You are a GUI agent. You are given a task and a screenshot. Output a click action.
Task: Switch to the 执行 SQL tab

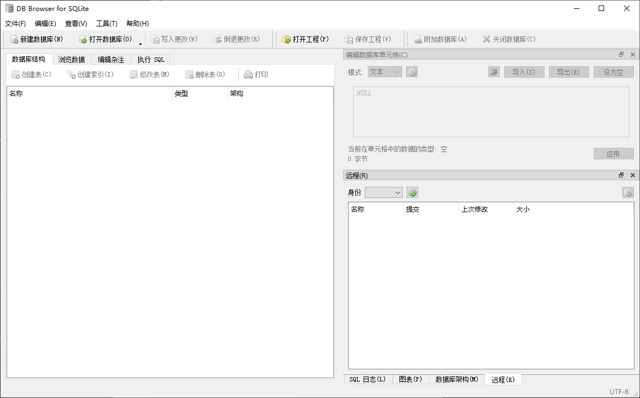click(151, 60)
